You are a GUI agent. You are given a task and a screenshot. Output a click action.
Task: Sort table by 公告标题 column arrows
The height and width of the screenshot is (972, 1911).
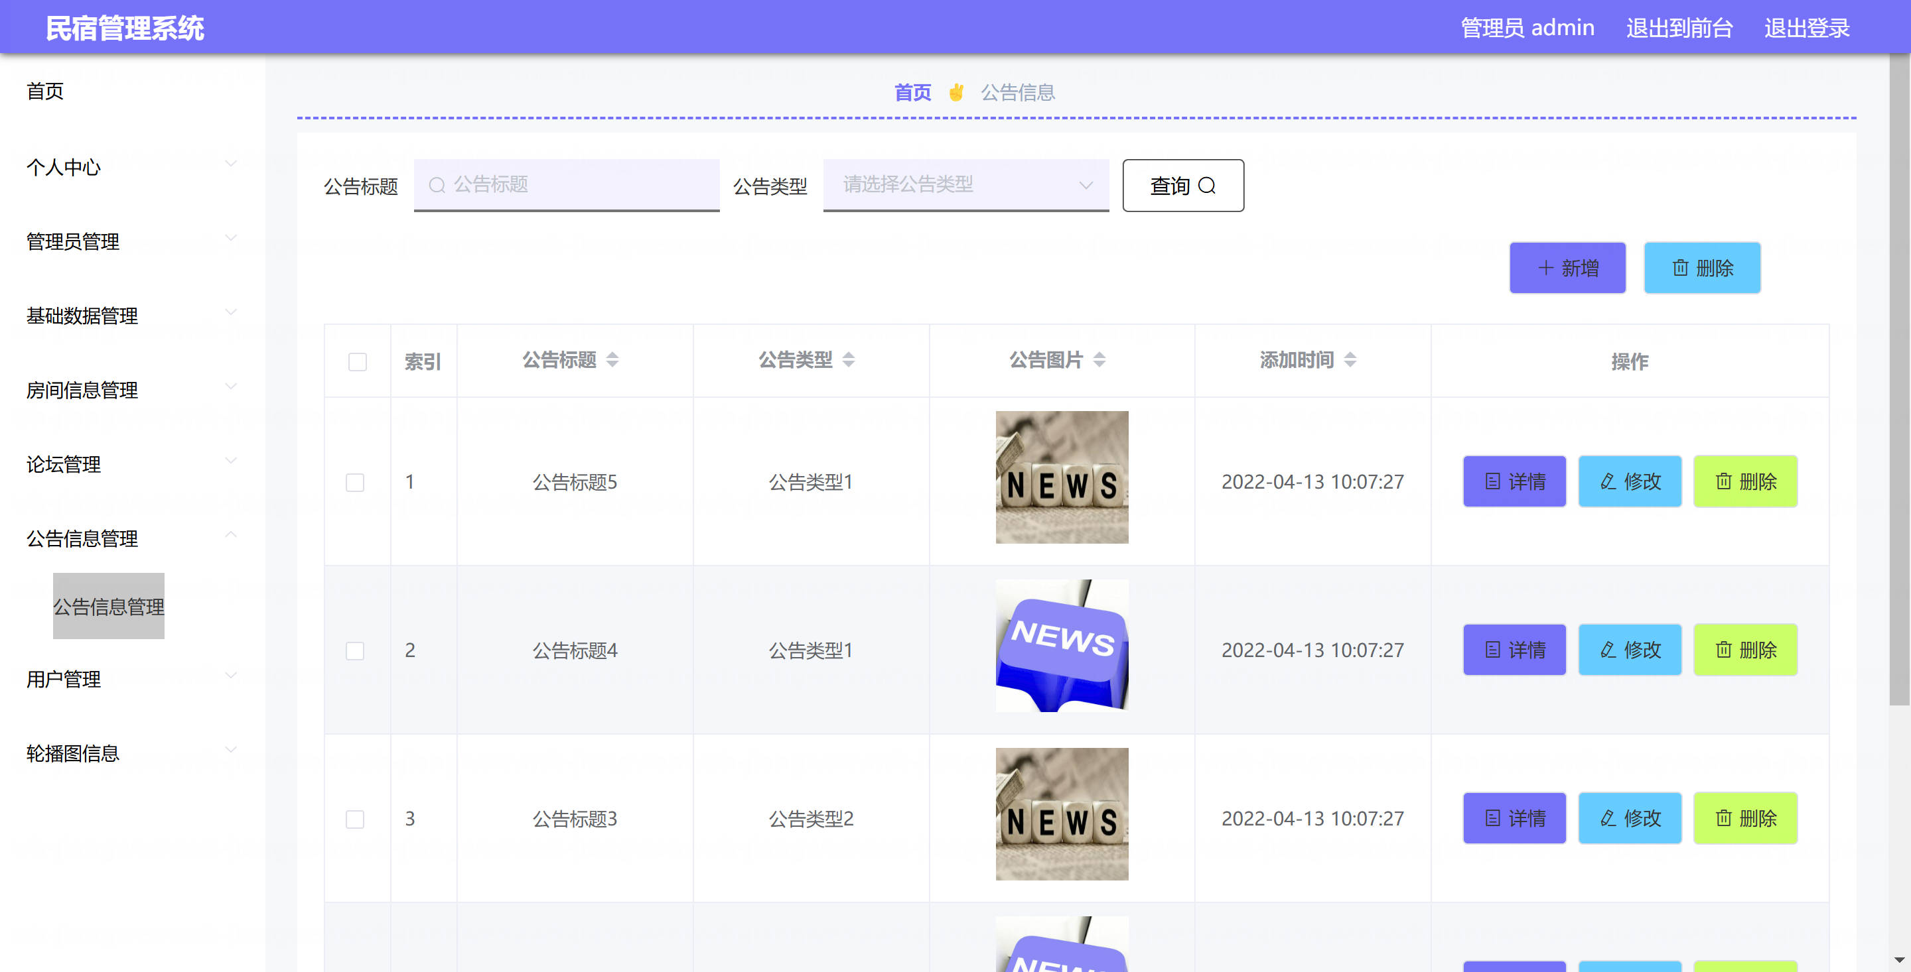612,360
